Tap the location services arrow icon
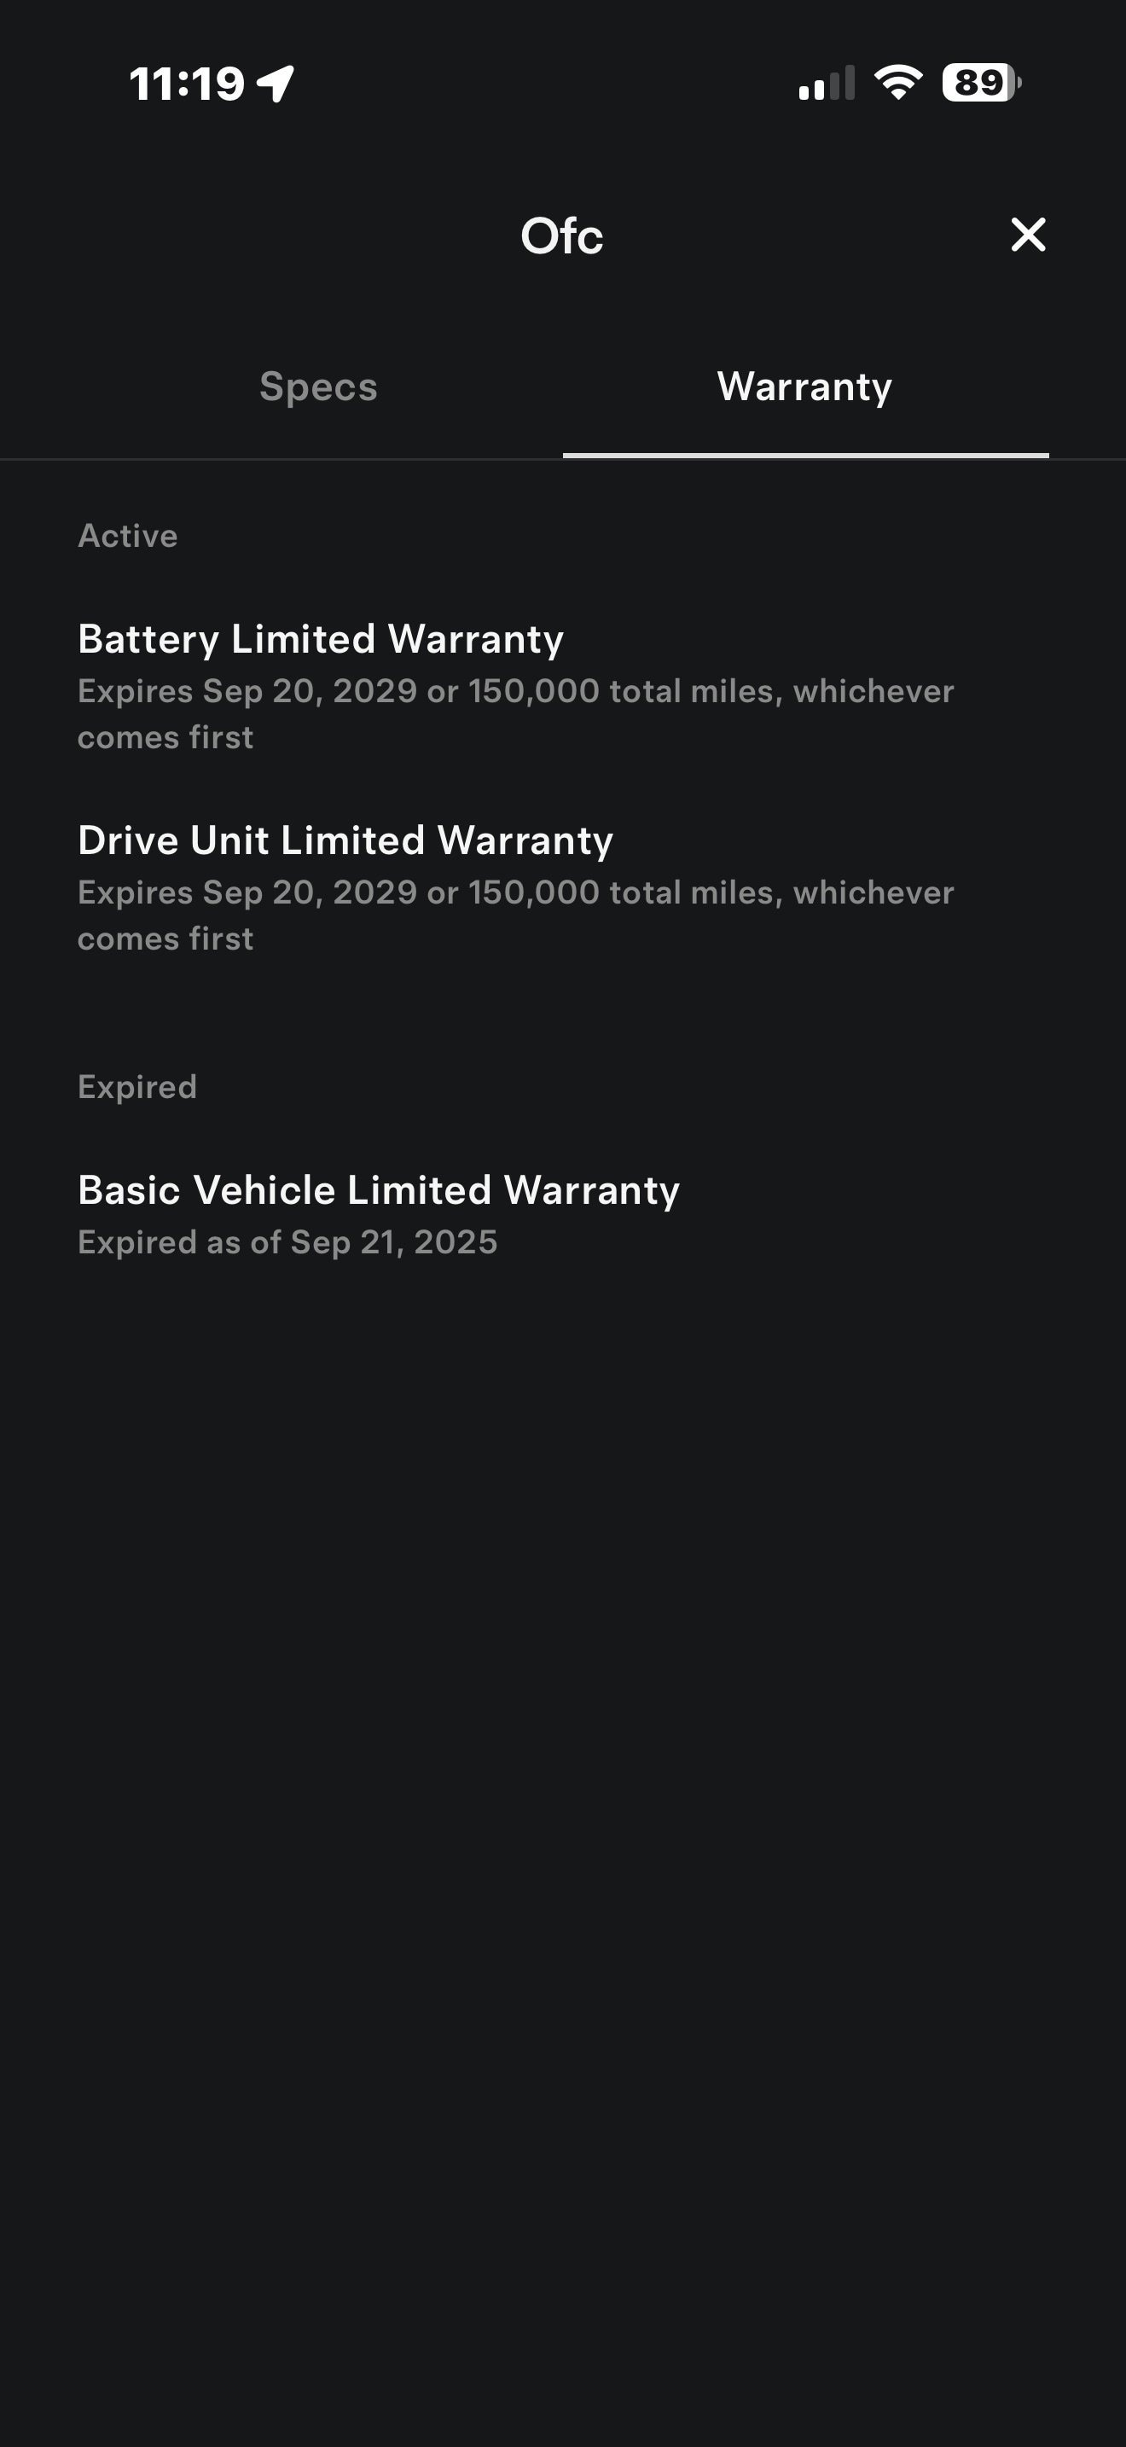The height and width of the screenshot is (2447, 1126). 276,84
